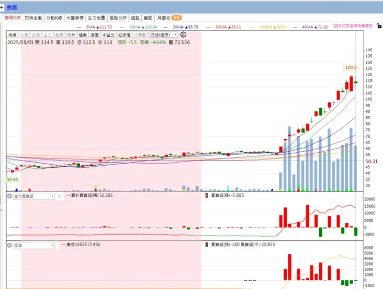Click the orange badge on 月營收 tab

[x=176, y=18]
